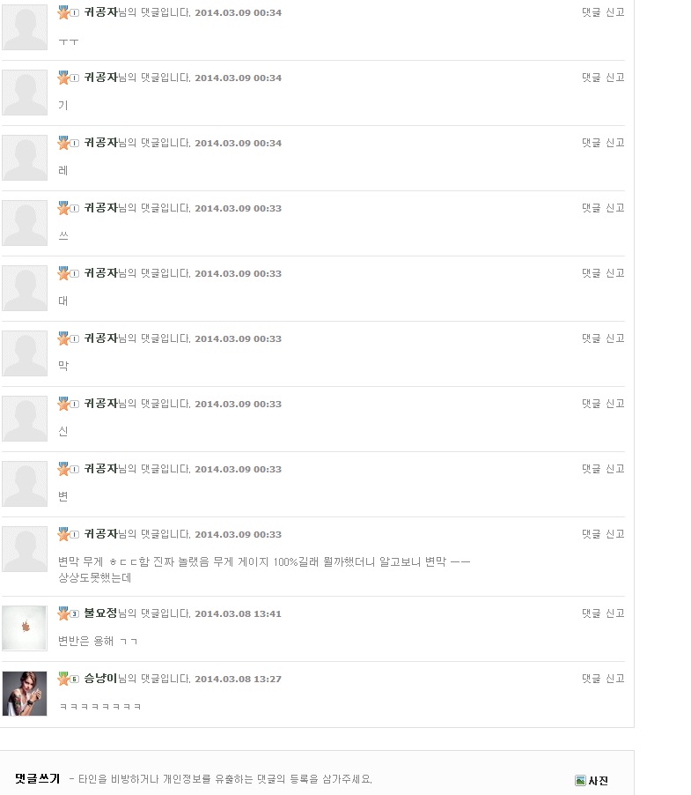Click star badge on 귀공자's ㅜㅜ comment
Screen dimensions: 691x795
(x=69, y=12)
